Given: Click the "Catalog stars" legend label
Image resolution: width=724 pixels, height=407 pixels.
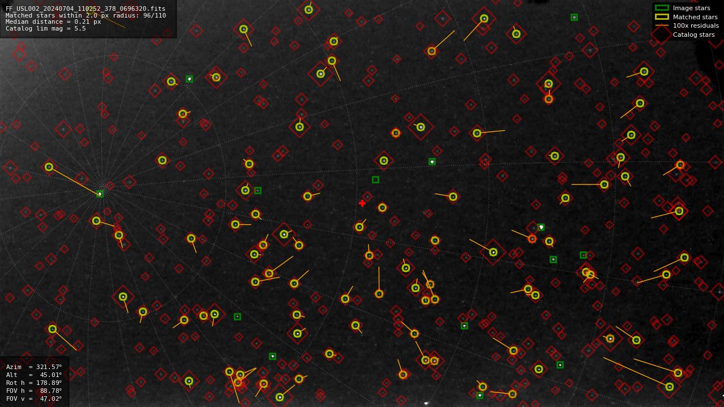Looking at the screenshot, I should point(693,35).
